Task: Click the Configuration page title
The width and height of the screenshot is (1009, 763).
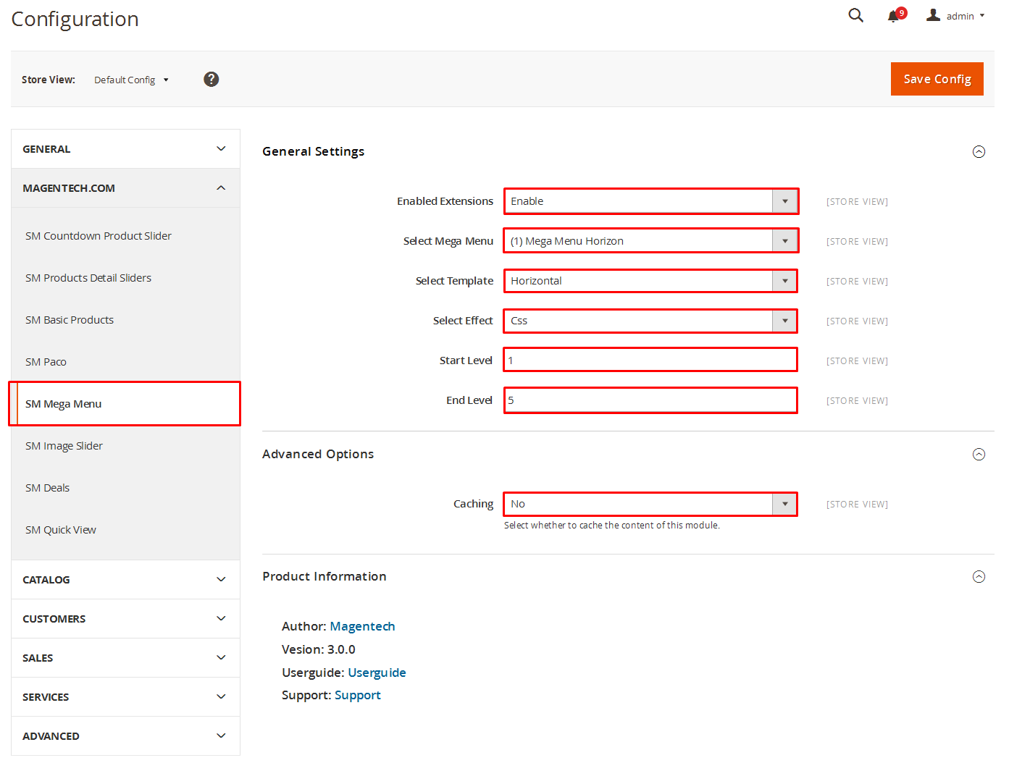Action: coord(75,19)
